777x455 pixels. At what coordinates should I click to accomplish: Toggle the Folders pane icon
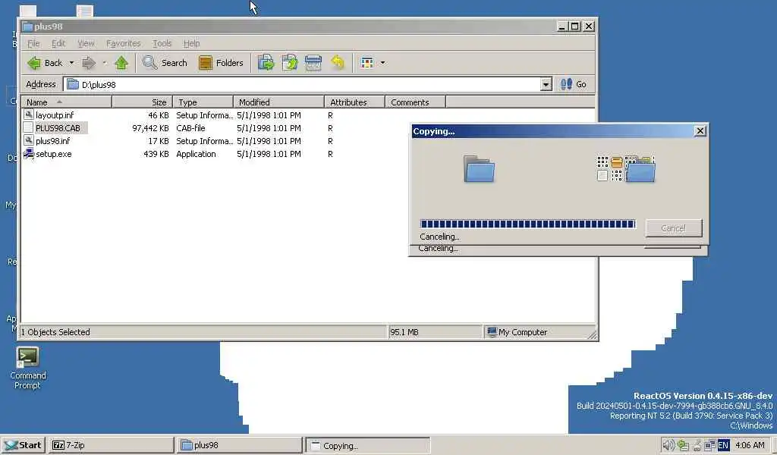click(x=206, y=63)
